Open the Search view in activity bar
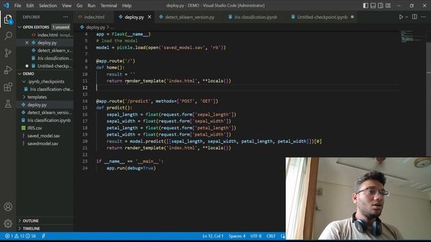The width and height of the screenshot is (431, 242). [x=8, y=36]
